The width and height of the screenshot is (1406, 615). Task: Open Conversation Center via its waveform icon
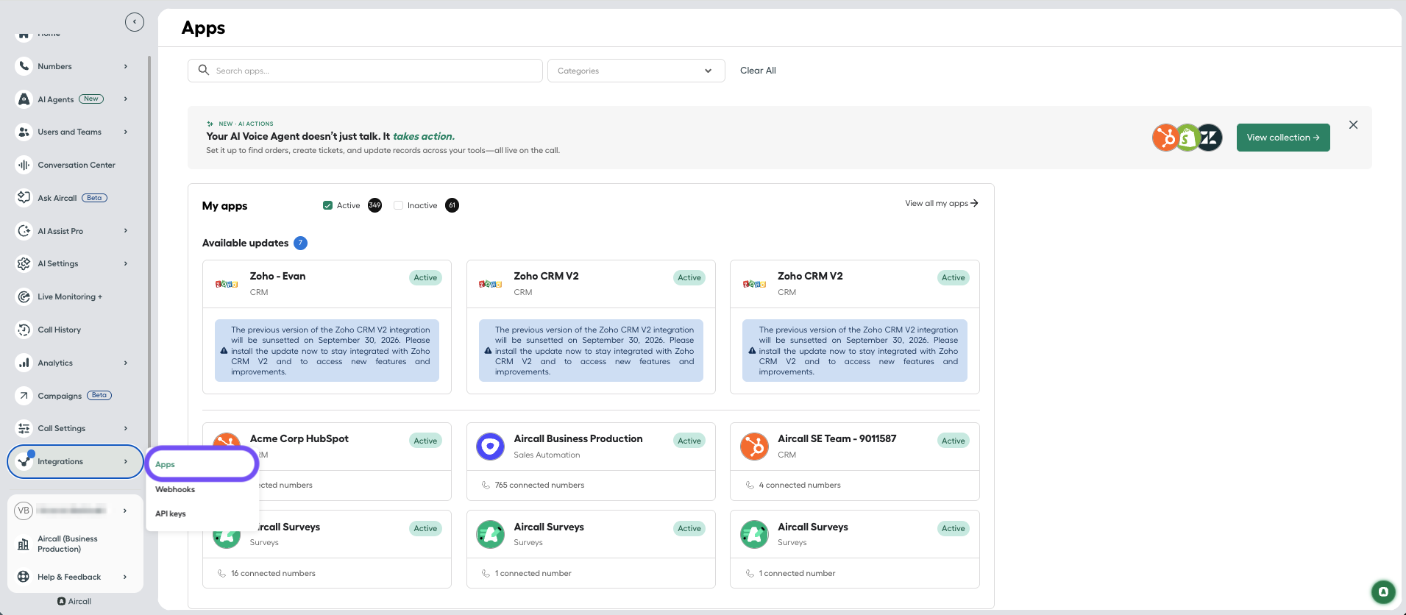[24, 165]
